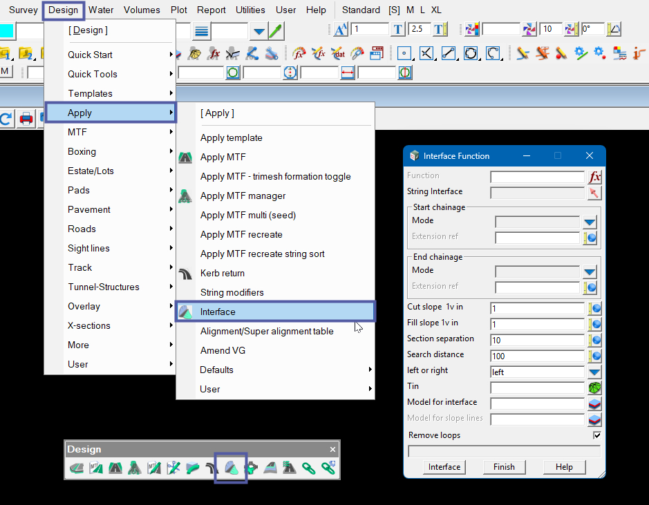Click Interface icon in Design toolbar
The height and width of the screenshot is (505, 649).
point(232,468)
